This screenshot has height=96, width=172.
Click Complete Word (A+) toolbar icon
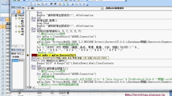46,4
